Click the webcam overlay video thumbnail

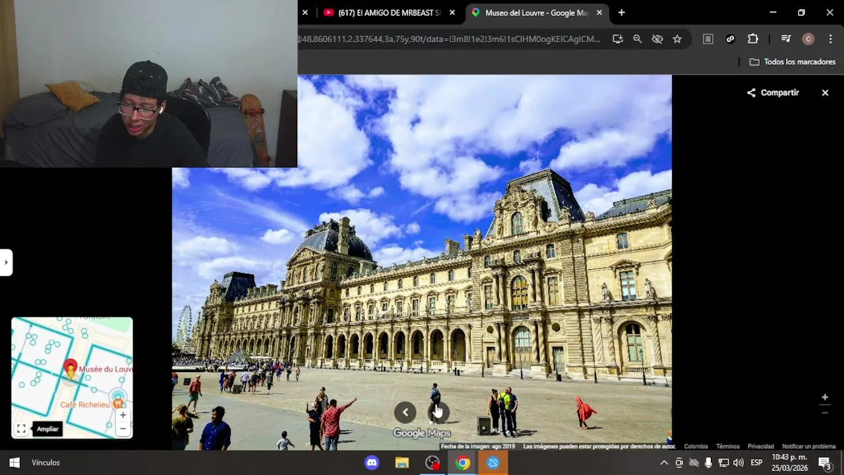[x=148, y=84]
